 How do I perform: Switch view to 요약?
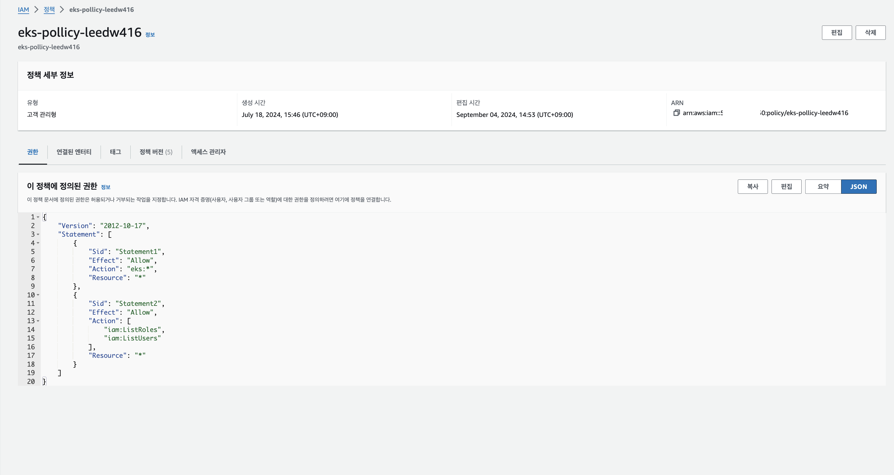pos(823,187)
